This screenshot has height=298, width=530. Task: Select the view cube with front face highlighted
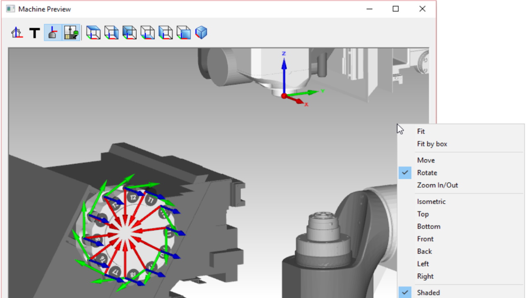pyautogui.click(x=183, y=33)
